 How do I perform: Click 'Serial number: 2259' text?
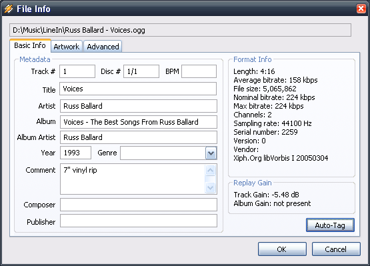point(265,132)
